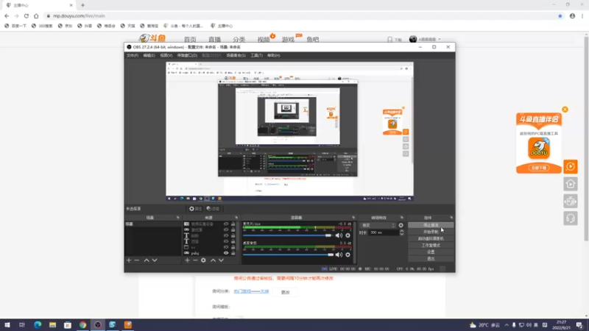
Task: Toggle visibility of the vr source
Action: [x=226, y=247]
